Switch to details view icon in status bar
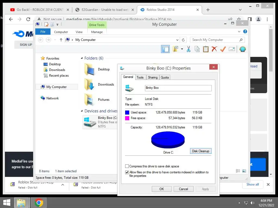This screenshot has height=208, width=278. tap(238, 171)
